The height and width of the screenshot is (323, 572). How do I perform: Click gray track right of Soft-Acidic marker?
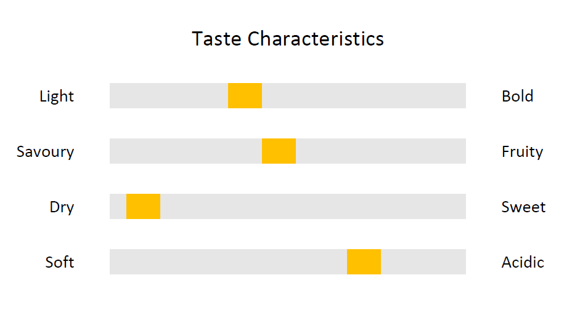click(423, 262)
